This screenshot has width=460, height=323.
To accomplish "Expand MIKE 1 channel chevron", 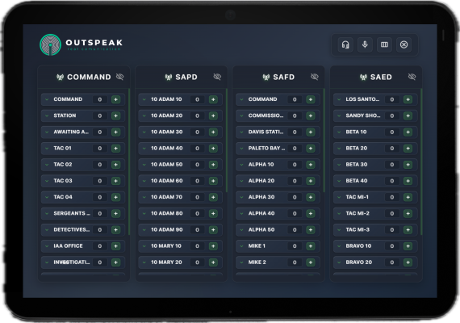I will [x=241, y=246].
